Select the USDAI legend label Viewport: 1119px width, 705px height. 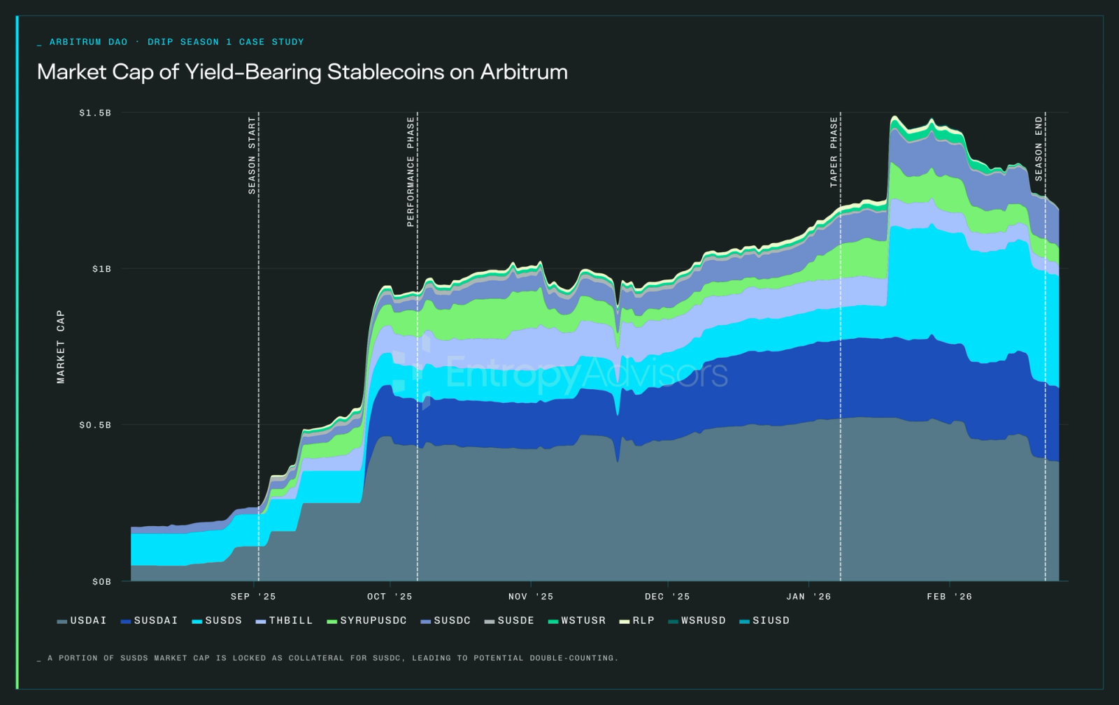(x=89, y=620)
